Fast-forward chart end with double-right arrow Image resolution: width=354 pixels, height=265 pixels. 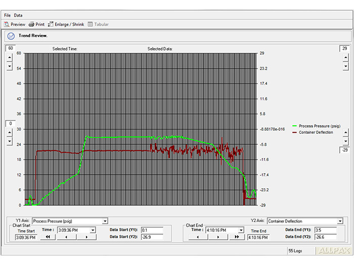pyautogui.click(x=236, y=237)
